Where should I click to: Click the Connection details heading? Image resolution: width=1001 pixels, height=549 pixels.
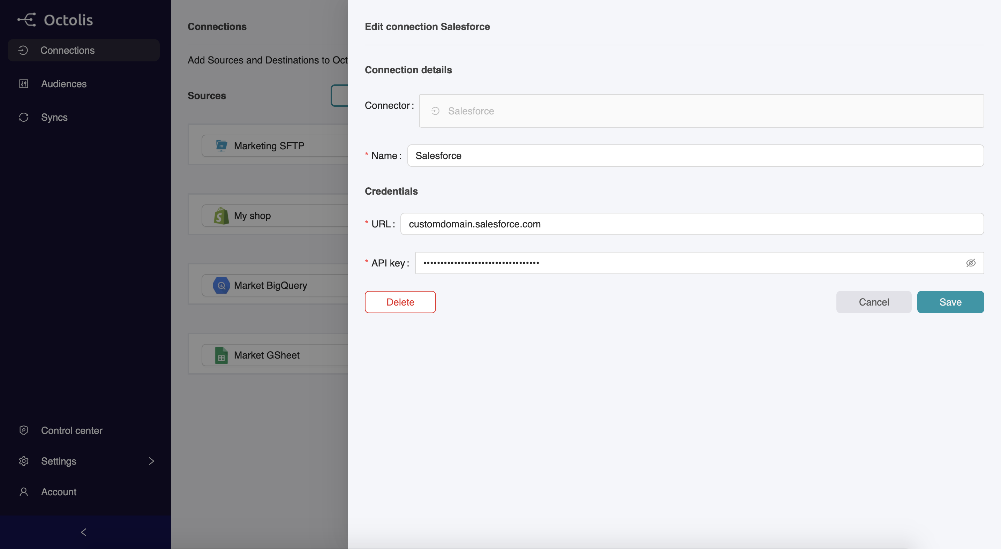[408, 70]
